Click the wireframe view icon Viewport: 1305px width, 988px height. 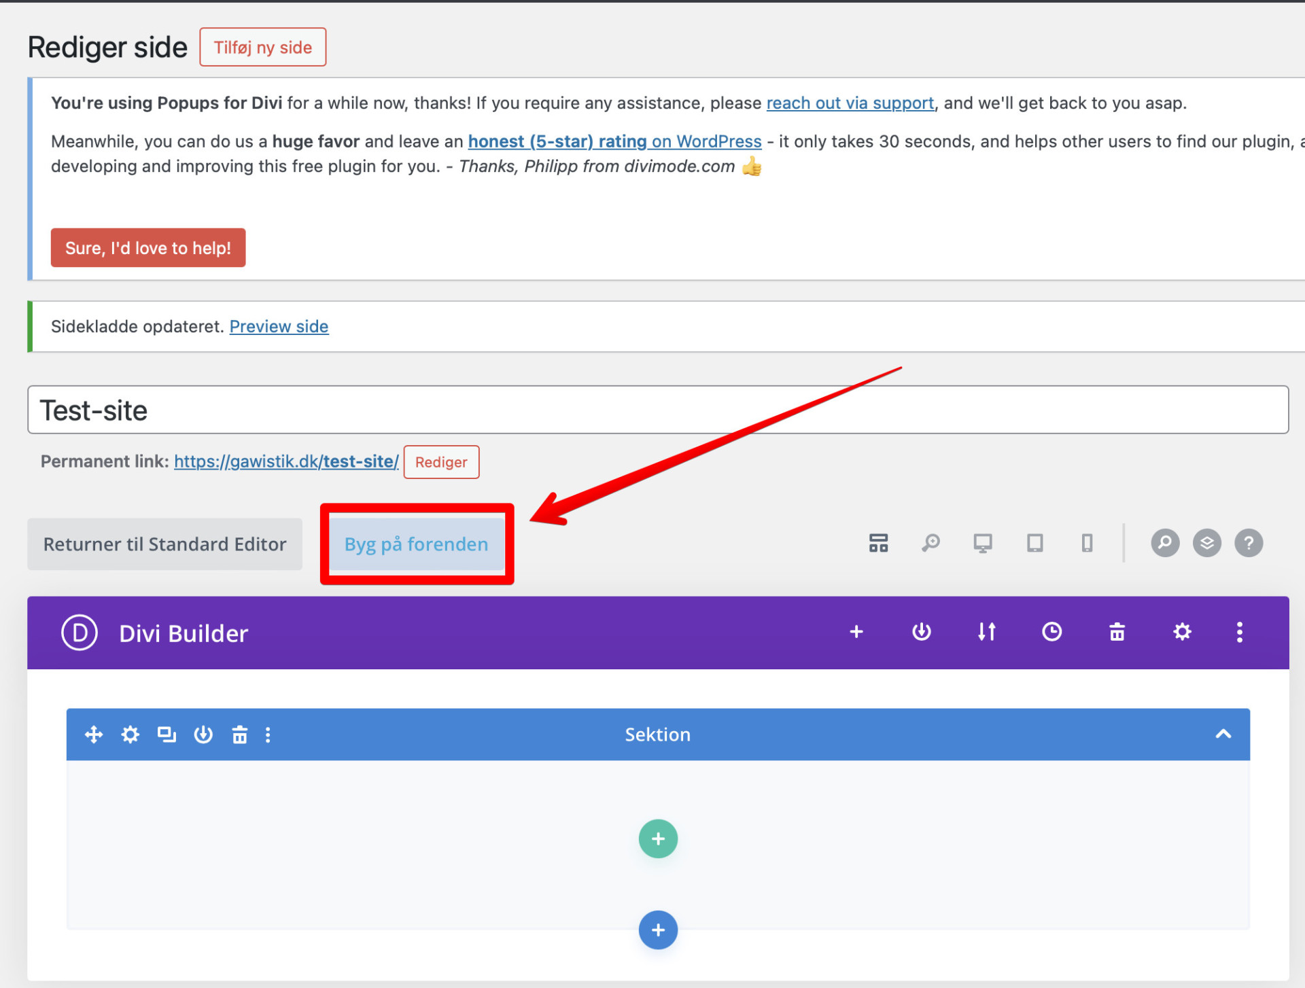[878, 543]
